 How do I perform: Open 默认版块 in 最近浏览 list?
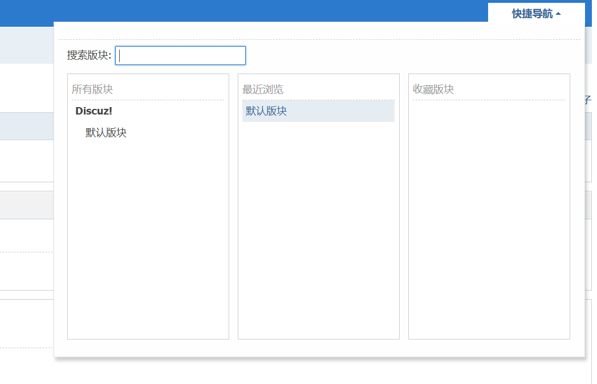pos(318,111)
